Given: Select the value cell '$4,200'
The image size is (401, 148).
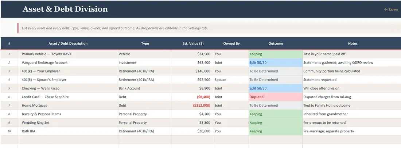Looking at the screenshot, I should (193, 114).
